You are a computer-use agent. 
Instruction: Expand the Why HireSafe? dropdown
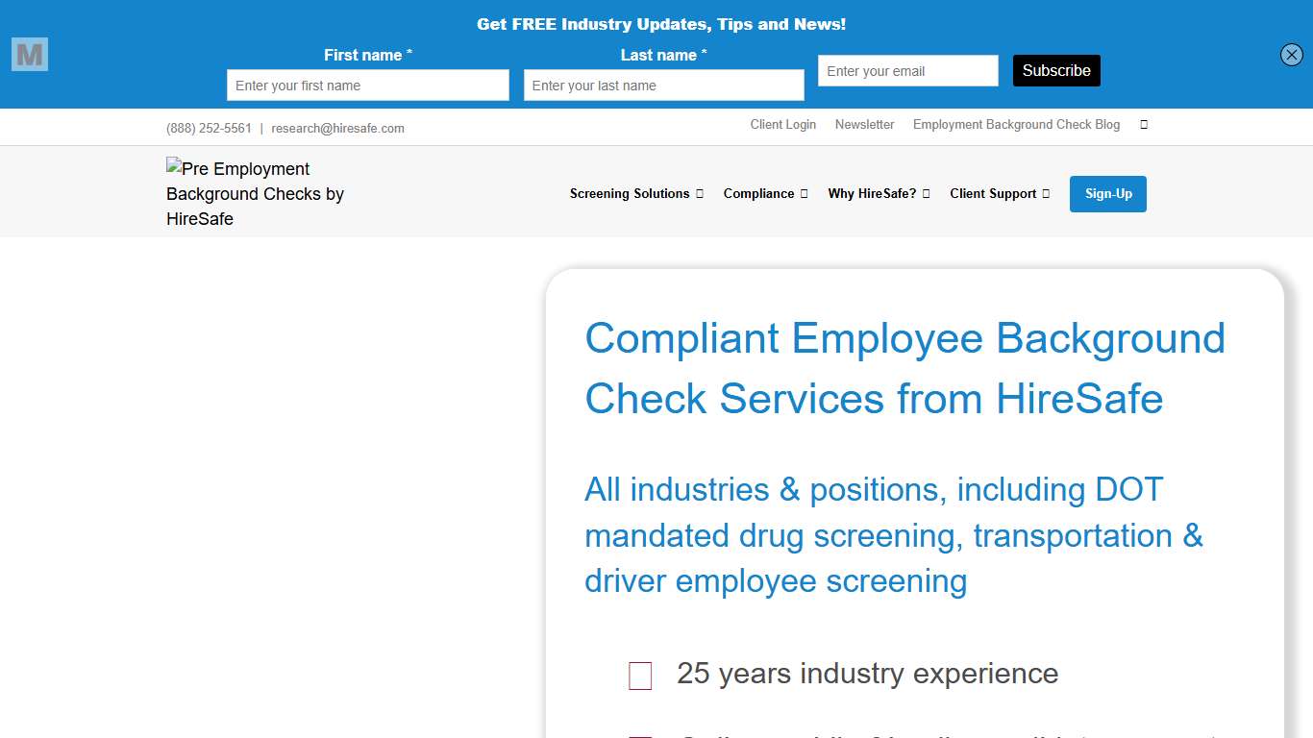click(x=872, y=193)
